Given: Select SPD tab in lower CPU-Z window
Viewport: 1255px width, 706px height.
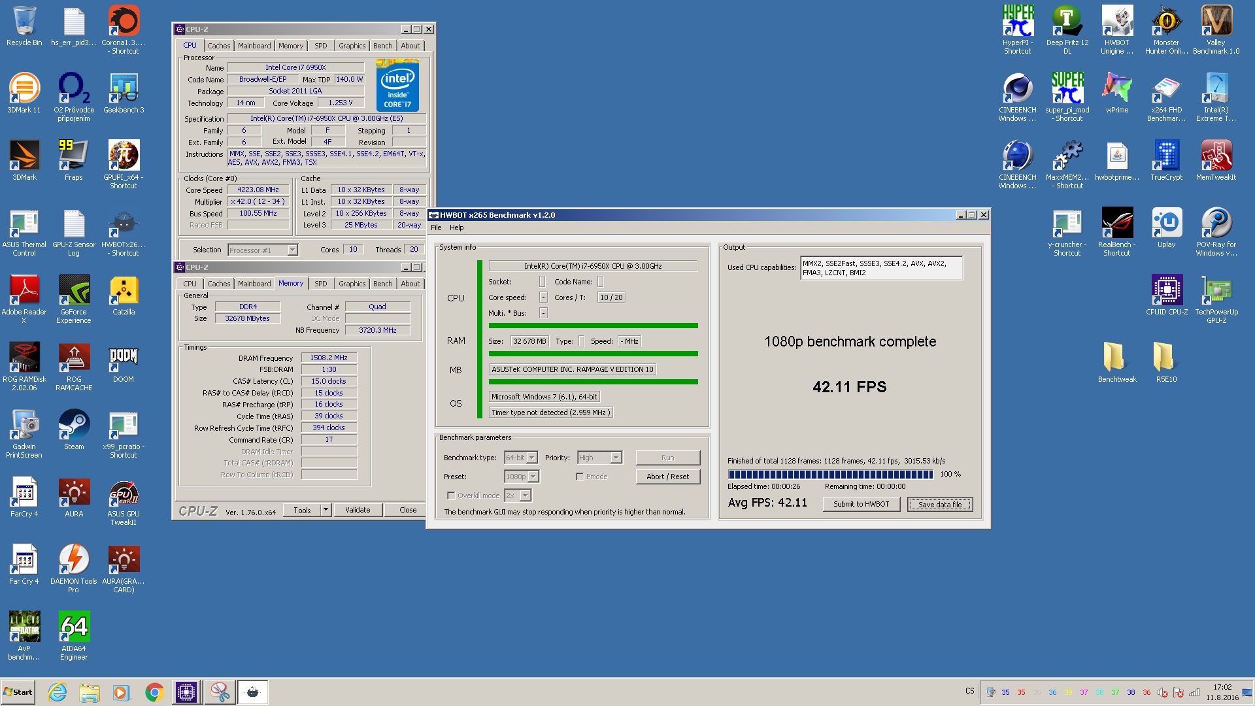Looking at the screenshot, I should (320, 284).
